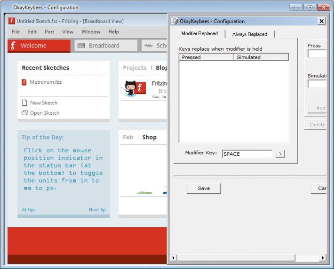The width and height of the screenshot is (334, 269).
Task: Select the Shop heading
Action: [149, 137]
